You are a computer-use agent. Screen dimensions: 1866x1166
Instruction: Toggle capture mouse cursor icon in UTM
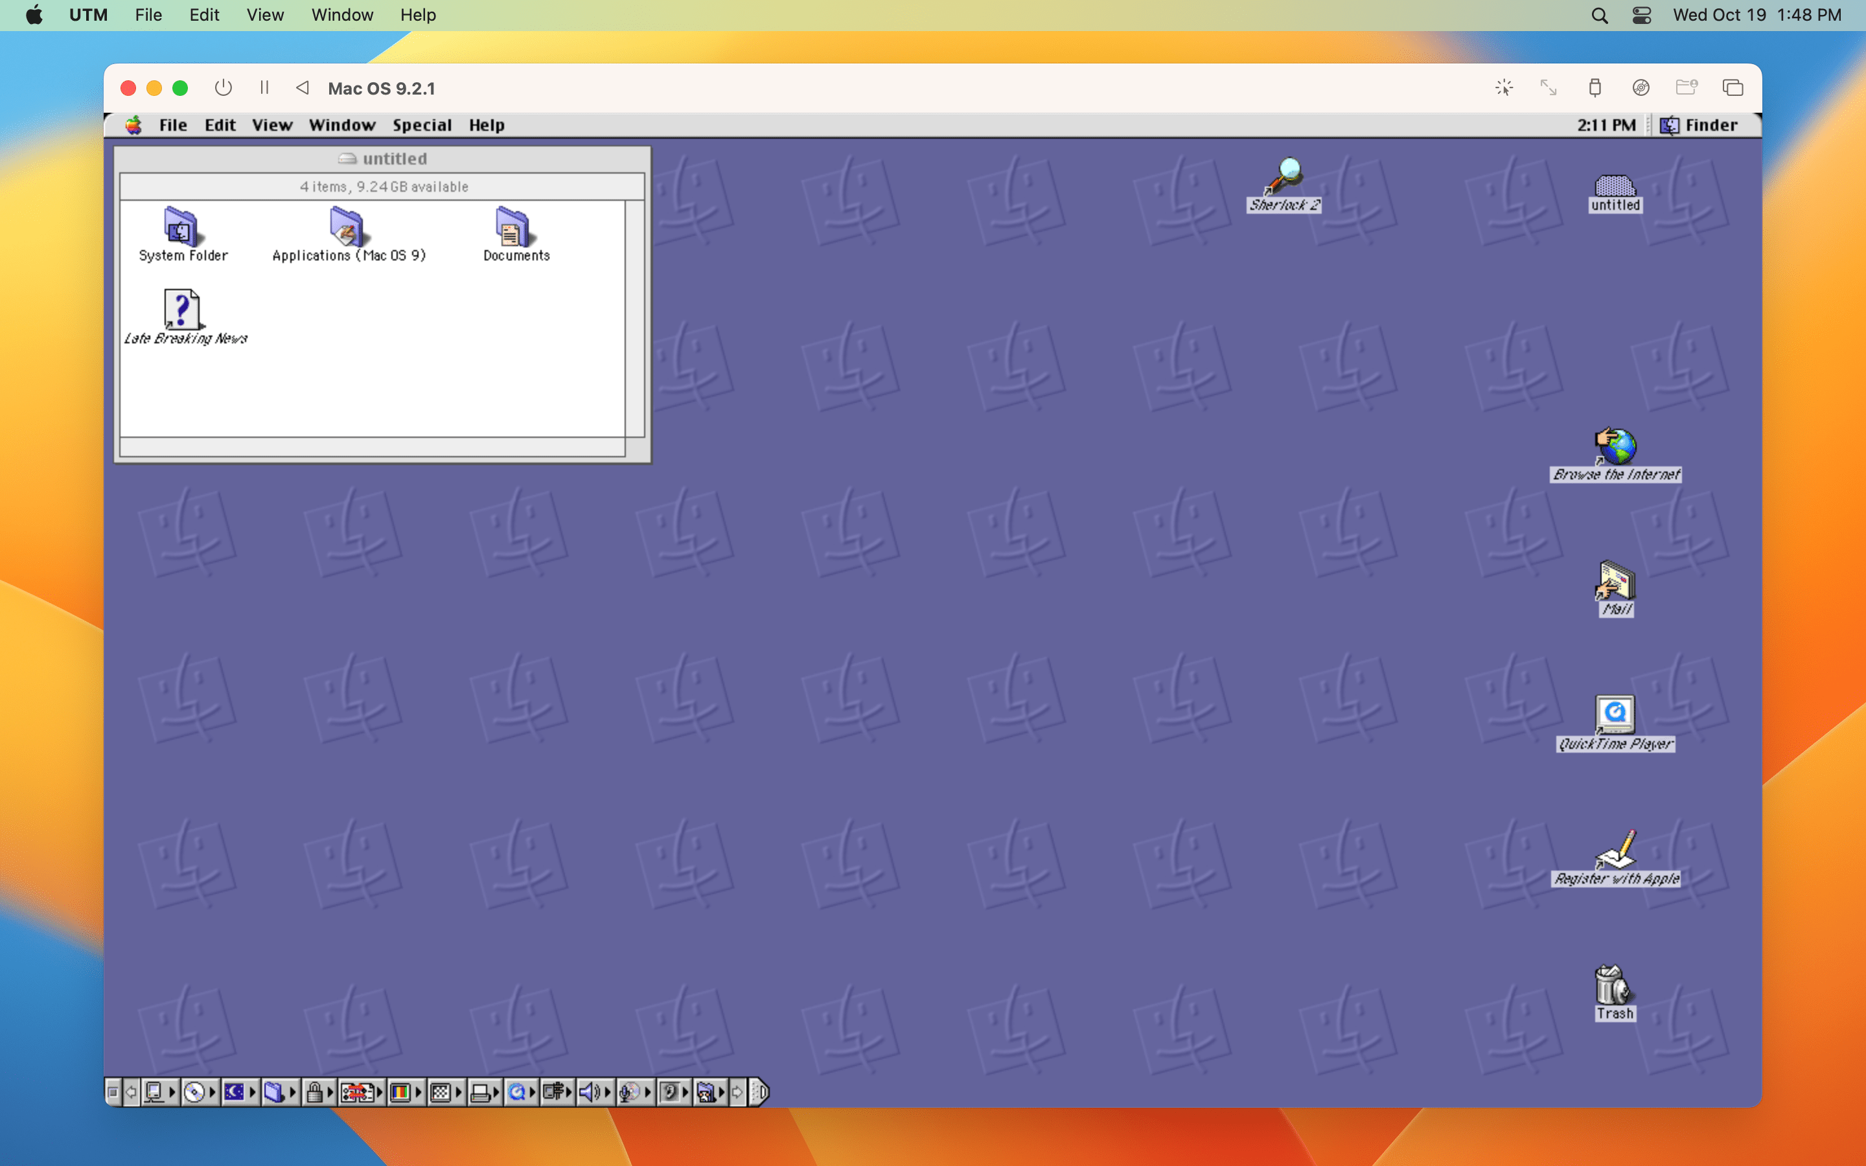tap(1504, 88)
